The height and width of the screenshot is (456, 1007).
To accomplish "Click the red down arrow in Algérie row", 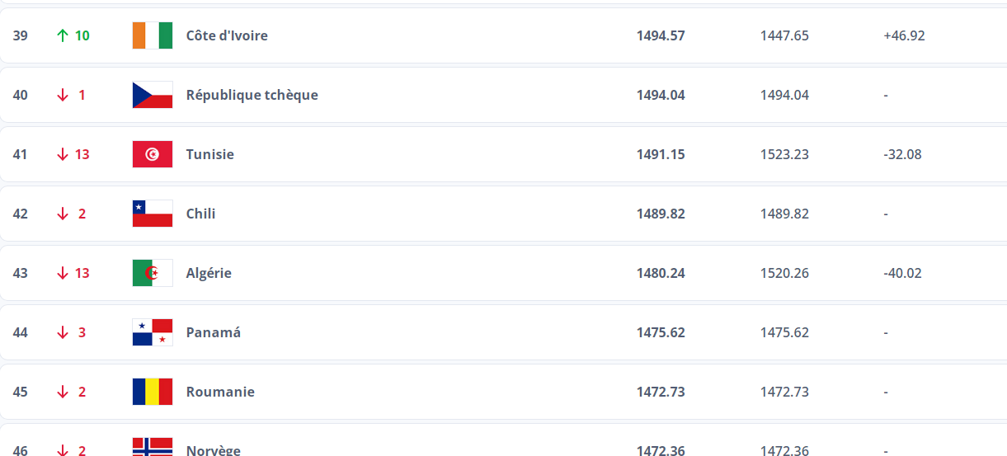I will 62,273.
